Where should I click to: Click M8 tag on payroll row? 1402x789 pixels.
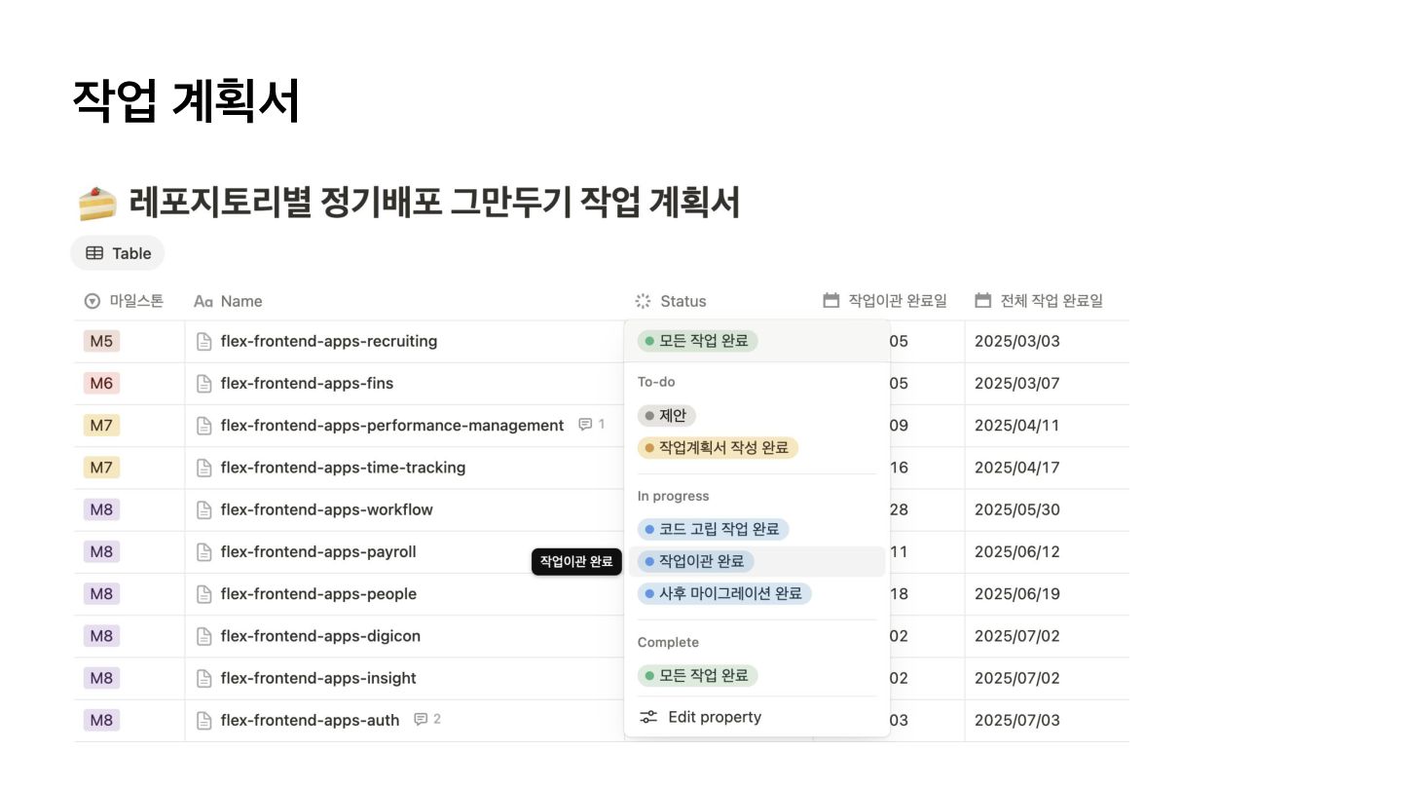101,551
